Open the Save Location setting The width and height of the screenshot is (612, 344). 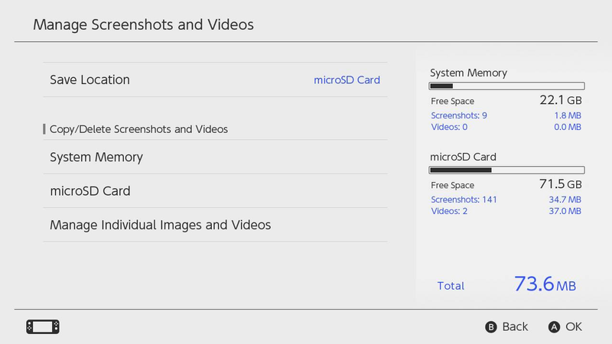[x=215, y=80]
